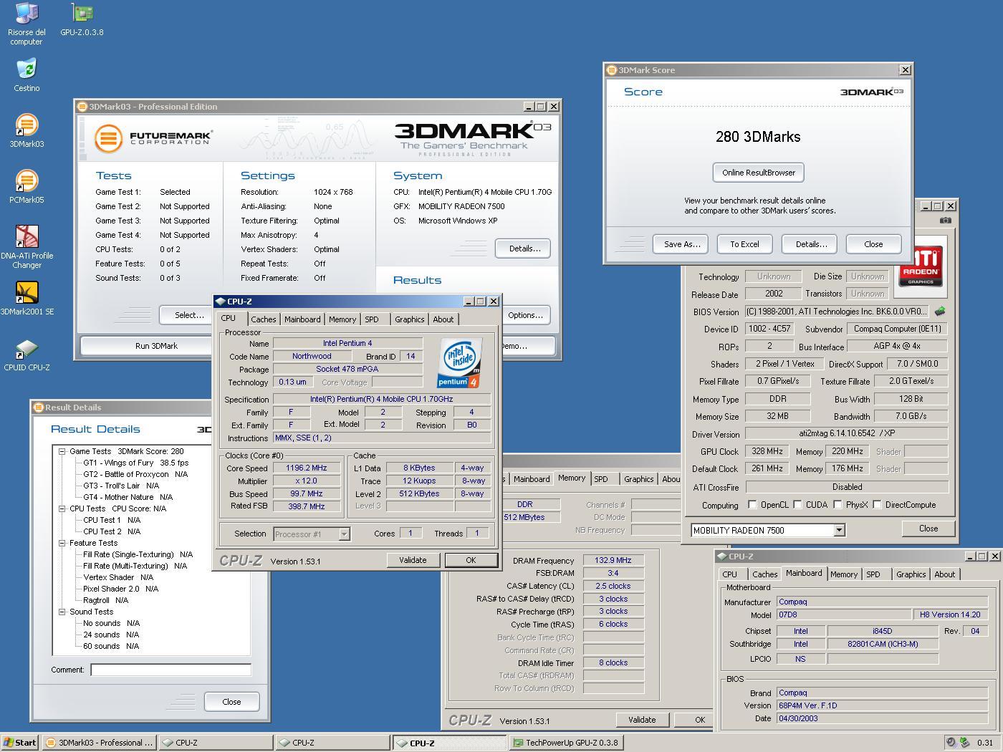Open Risorse del computer desktop icon
The image size is (1003, 752).
pyautogui.click(x=27, y=24)
